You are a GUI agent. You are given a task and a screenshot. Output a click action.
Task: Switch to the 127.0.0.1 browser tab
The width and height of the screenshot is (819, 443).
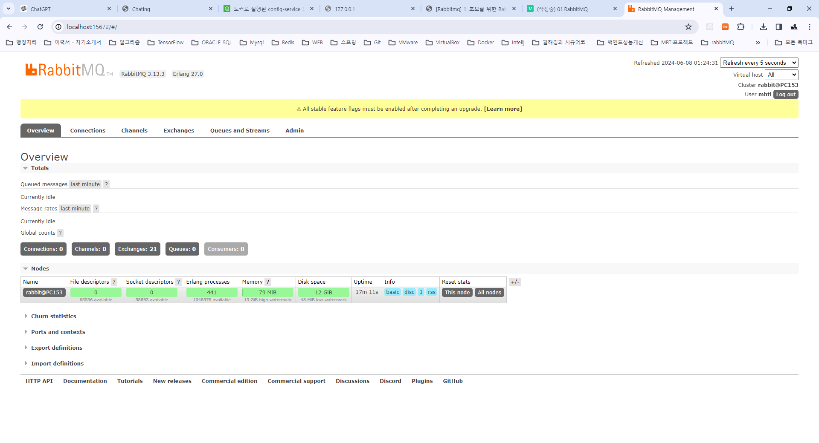pos(370,9)
